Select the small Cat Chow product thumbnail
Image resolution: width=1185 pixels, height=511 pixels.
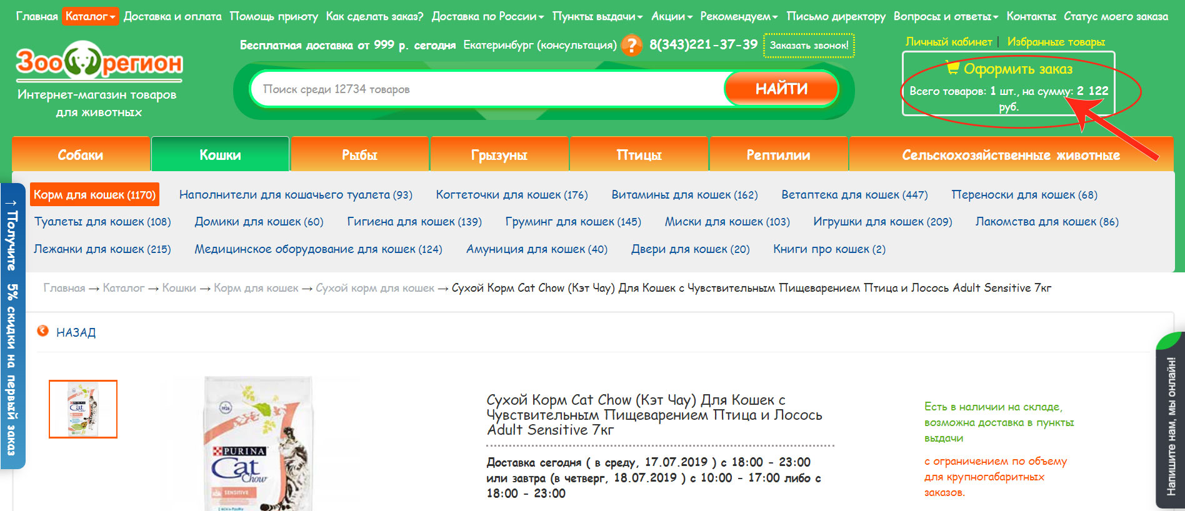pos(83,409)
